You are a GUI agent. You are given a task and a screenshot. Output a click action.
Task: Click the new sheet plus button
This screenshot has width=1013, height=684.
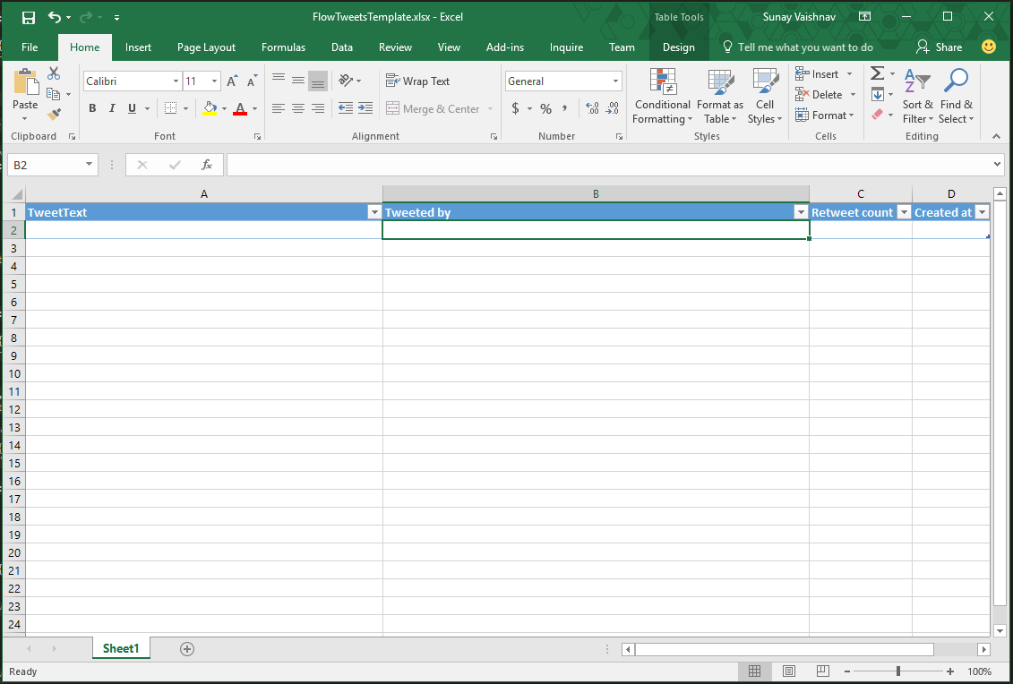[x=187, y=649]
